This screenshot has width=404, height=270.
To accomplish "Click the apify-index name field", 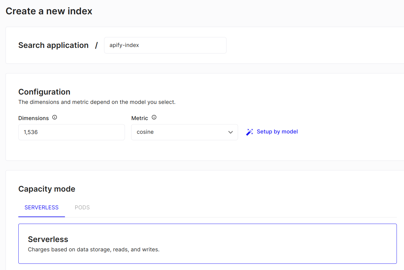I will pyautogui.click(x=165, y=45).
